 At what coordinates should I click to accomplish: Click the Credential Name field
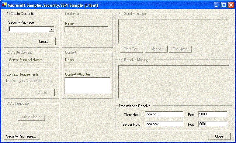point(86,29)
